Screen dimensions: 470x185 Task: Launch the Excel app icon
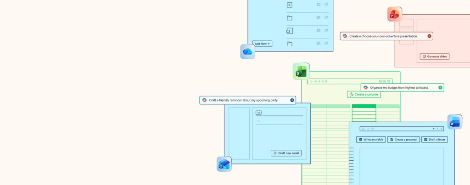301,72
